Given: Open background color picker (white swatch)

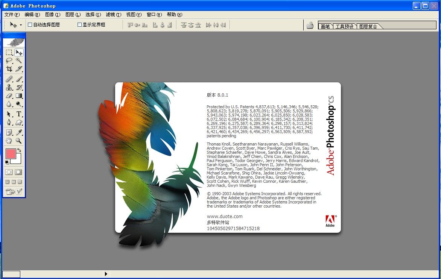Looking at the screenshot, I should click(x=17, y=160).
